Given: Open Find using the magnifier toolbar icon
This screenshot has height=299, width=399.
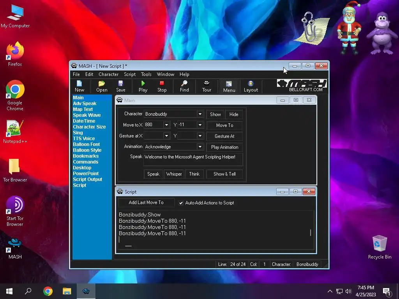Looking at the screenshot, I should click(x=184, y=86).
